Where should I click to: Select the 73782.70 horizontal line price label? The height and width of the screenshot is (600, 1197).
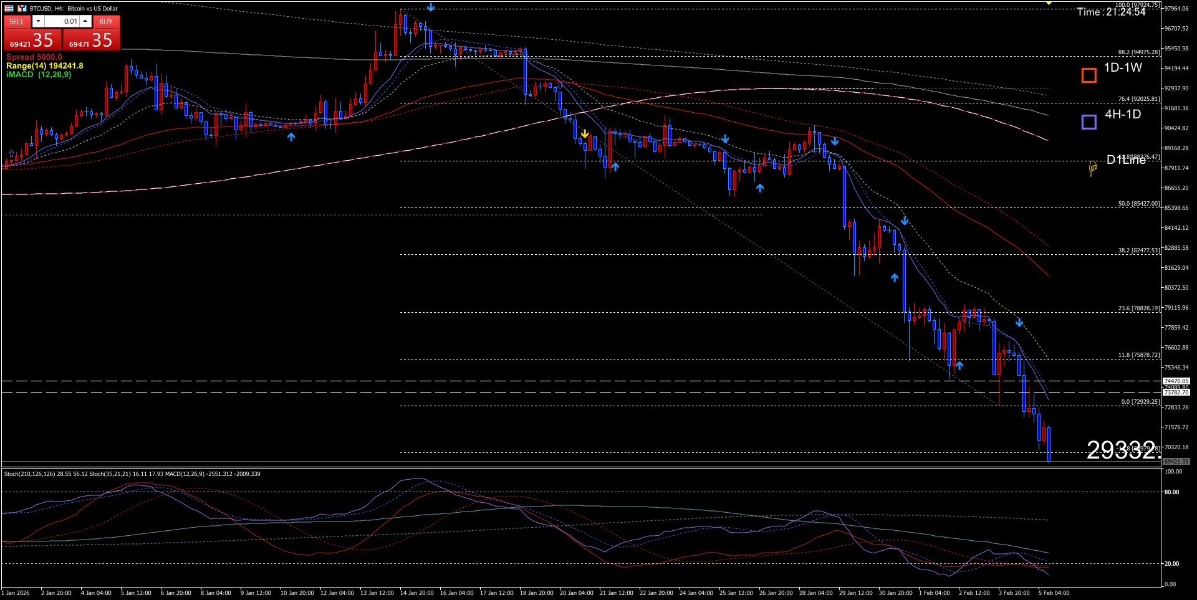pyautogui.click(x=1176, y=393)
